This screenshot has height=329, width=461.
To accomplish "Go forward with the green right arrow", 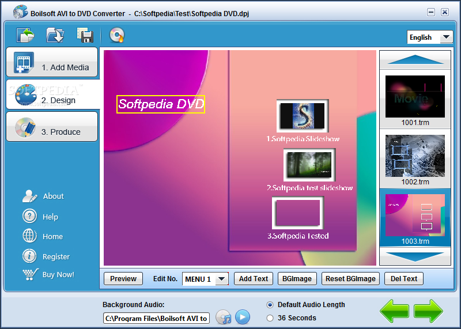I will [428, 311].
